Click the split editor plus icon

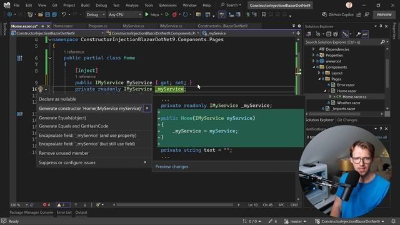point(298,33)
